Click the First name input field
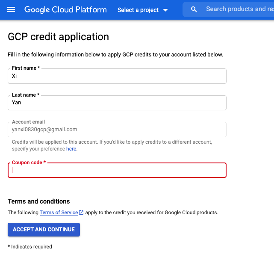This screenshot has width=274, height=254. coord(117,76)
